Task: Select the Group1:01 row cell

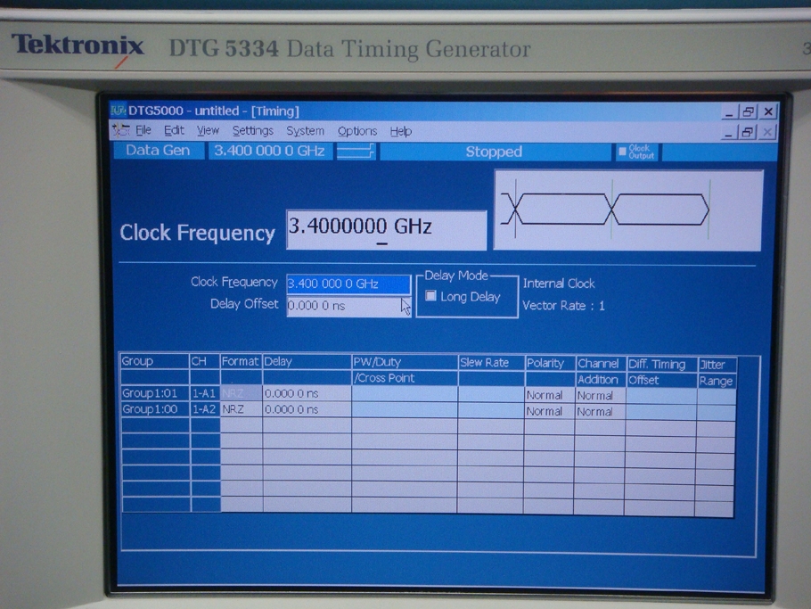Action: pos(155,393)
